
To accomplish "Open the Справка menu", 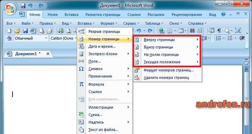I will (197, 23).
